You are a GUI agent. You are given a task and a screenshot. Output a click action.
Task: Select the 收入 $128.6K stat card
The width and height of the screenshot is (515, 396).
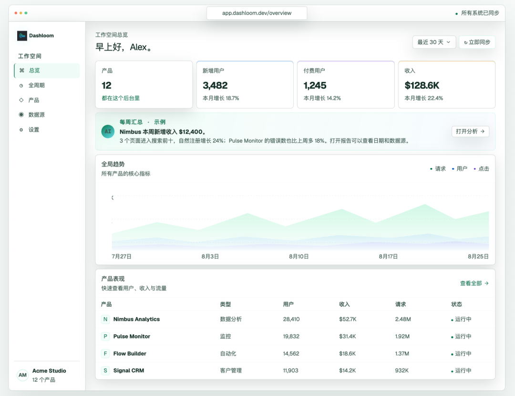click(447, 84)
